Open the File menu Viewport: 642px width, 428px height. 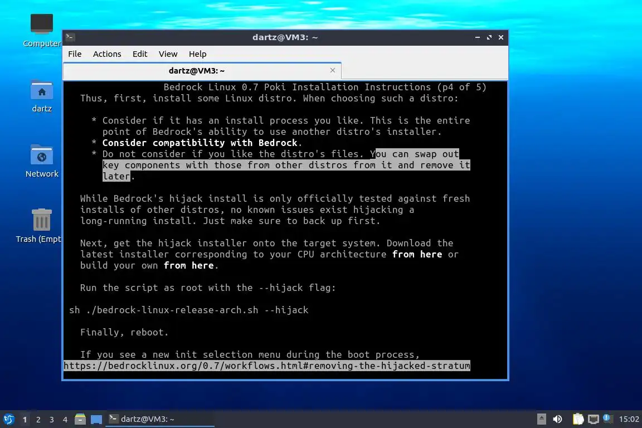point(75,54)
